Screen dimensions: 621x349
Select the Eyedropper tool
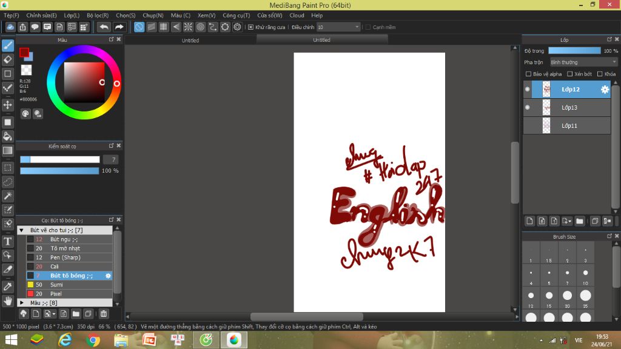(7, 287)
